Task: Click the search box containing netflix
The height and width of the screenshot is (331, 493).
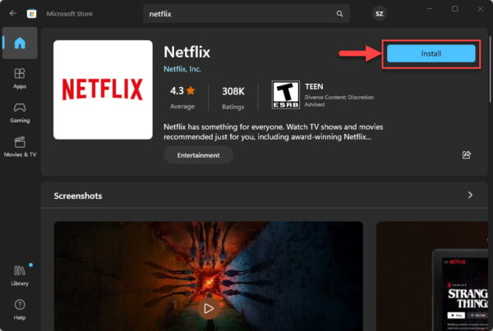Action: (238, 14)
